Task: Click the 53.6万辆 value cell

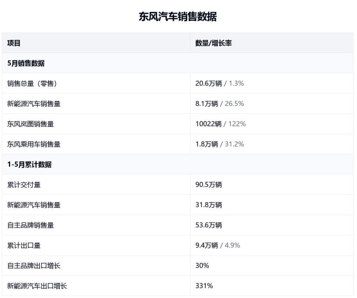Action: (x=208, y=225)
